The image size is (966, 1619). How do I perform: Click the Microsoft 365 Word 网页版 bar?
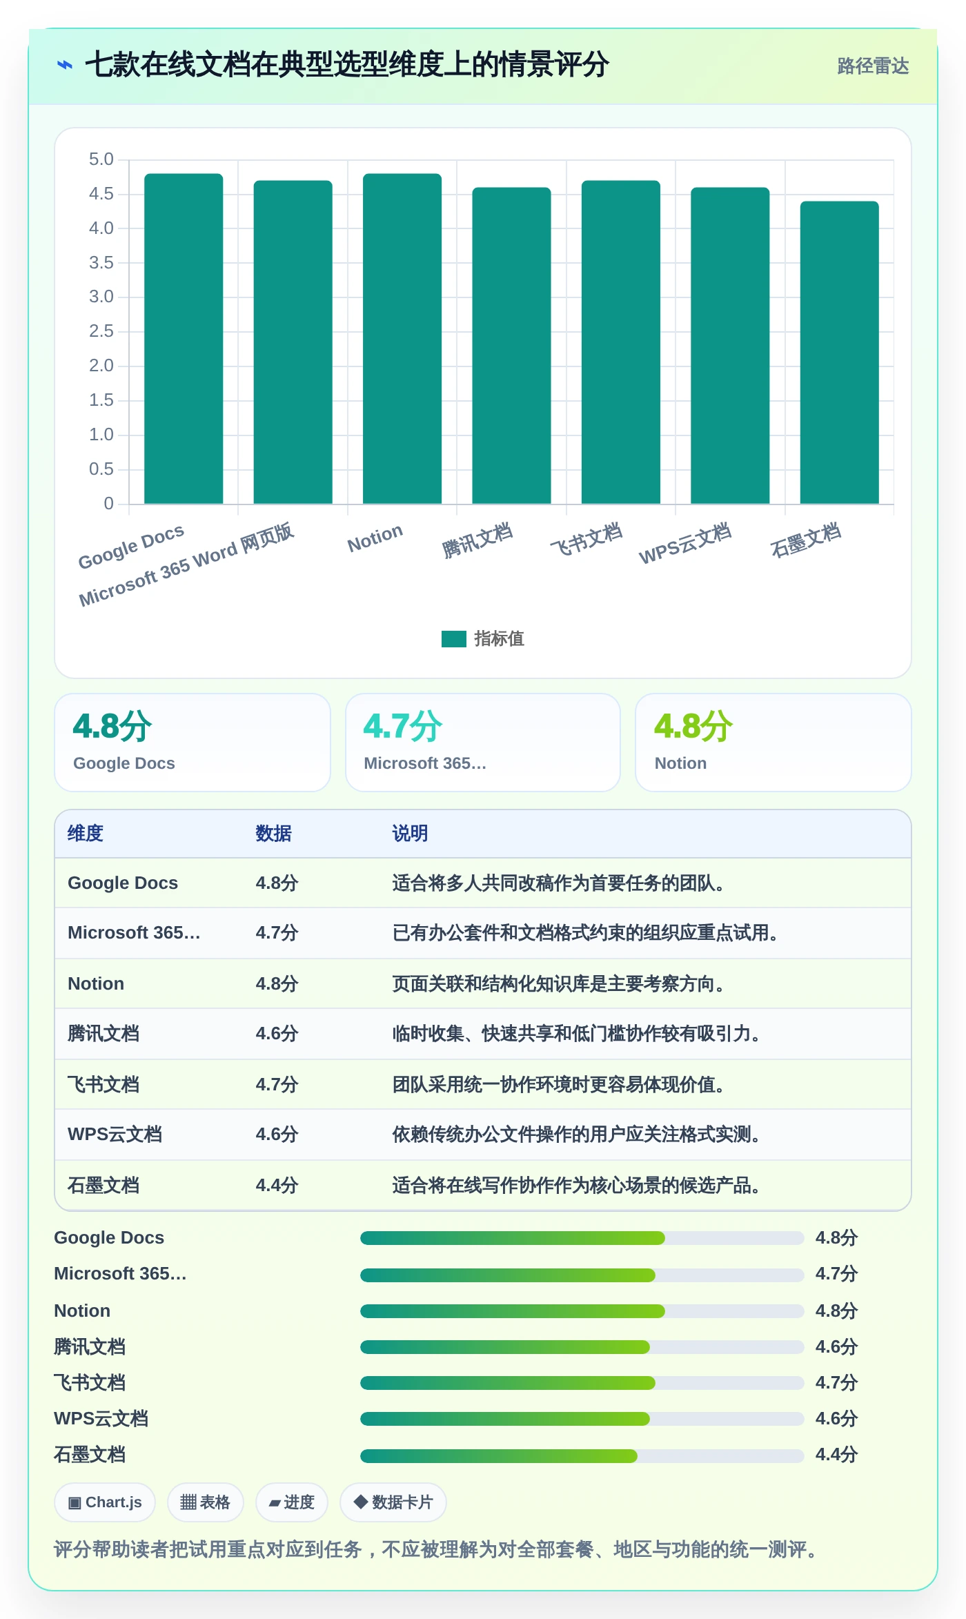click(x=293, y=342)
